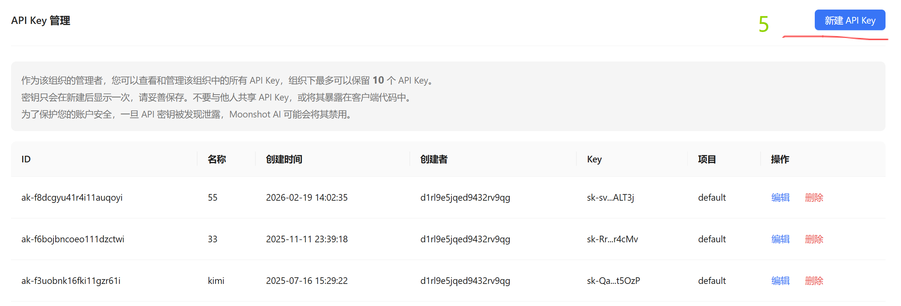Delete the API key named 55

coord(814,198)
